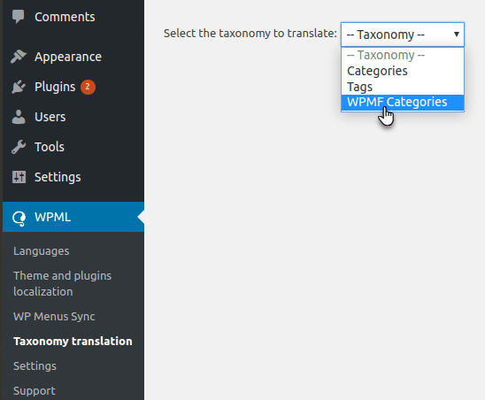Click the Comments speech bubble icon
The width and height of the screenshot is (485, 400).
click(x=19, y=17)
